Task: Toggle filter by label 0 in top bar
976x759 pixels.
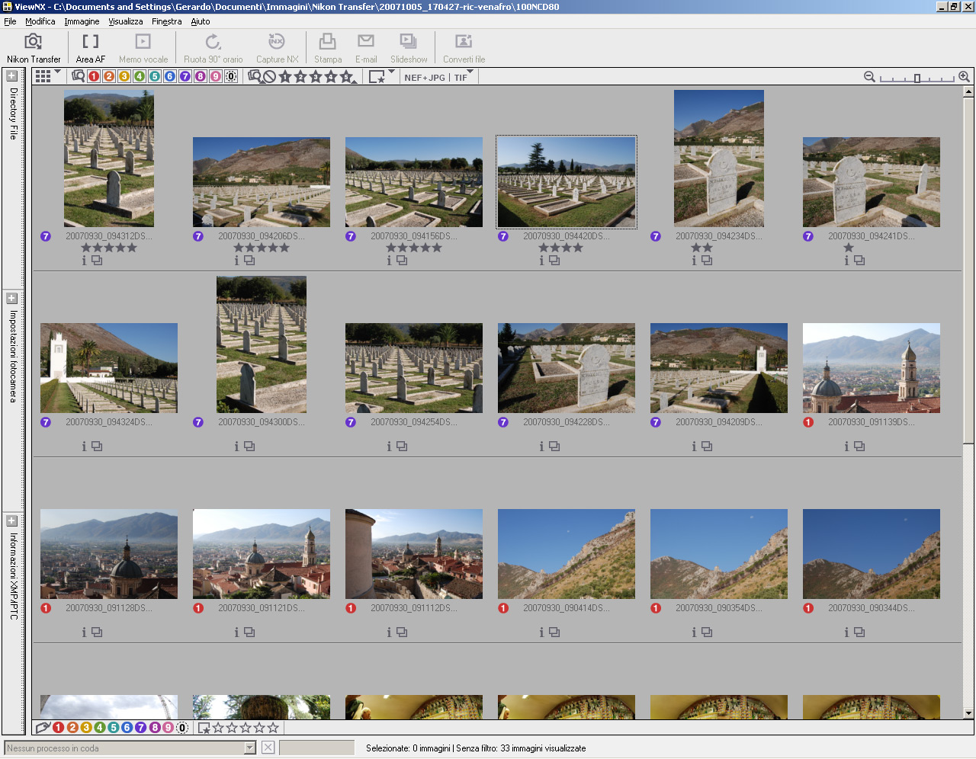Action: (x=231, y=76)
